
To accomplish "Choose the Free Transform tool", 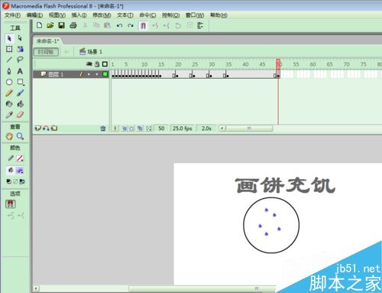I will point(9,49).
